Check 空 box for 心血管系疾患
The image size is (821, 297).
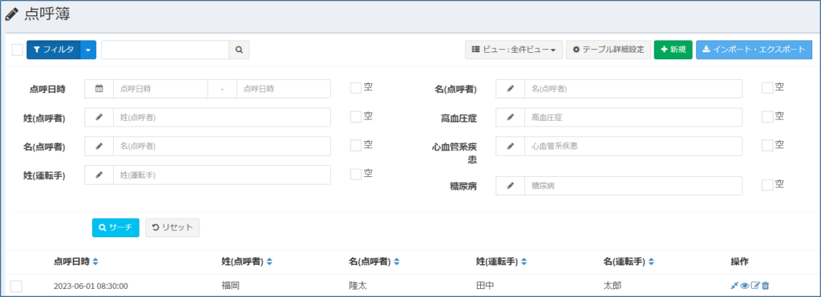pyautogui.click(x=767, y=146)
